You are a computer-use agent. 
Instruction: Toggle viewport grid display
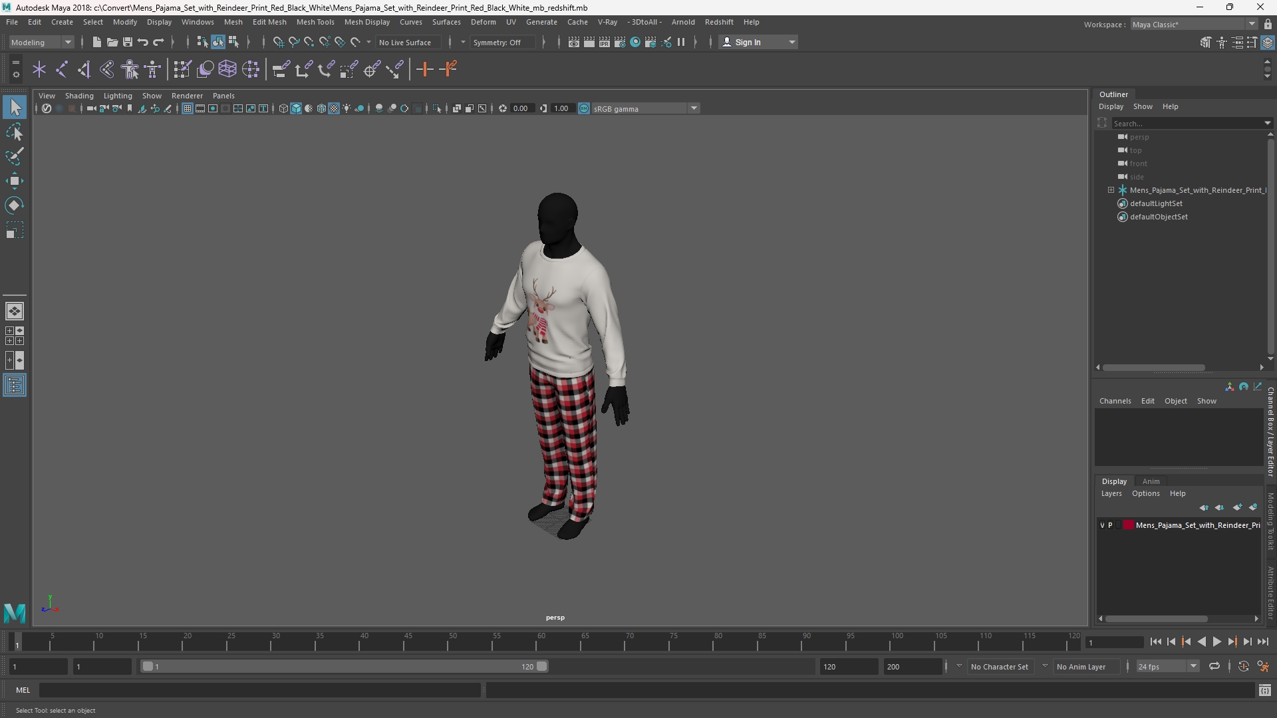[188, 109]
